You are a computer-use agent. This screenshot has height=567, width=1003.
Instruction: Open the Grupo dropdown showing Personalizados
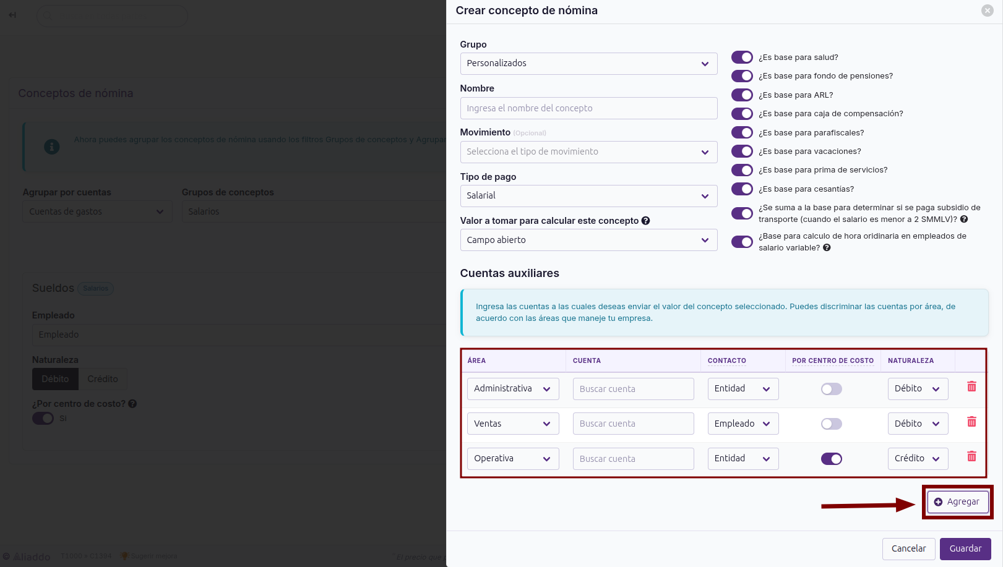[x=588, y=64]
